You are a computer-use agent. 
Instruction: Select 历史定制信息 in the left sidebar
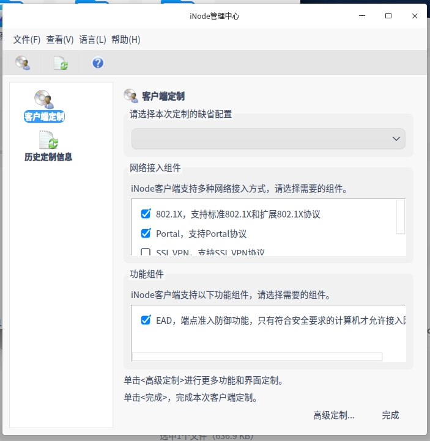[48, 146]
